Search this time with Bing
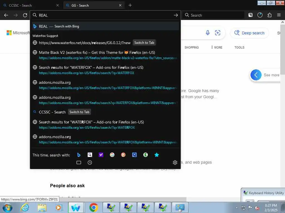285x213 pixels. (x=79, y=155)
